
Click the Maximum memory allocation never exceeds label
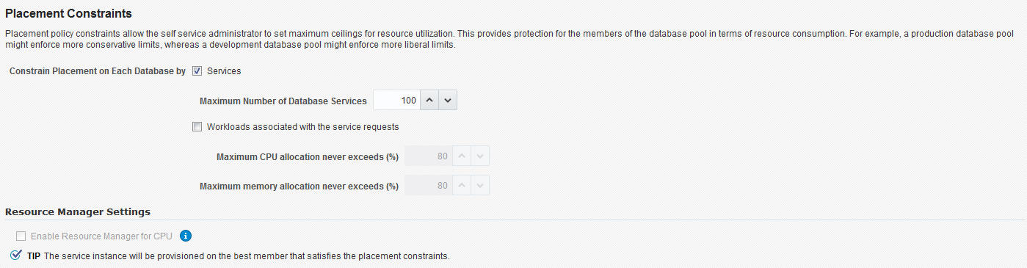pyautogui.click(x=299, y=186)
